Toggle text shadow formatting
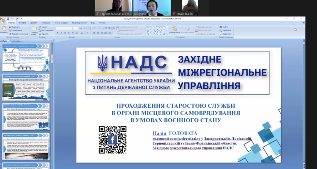 (73, 33)
